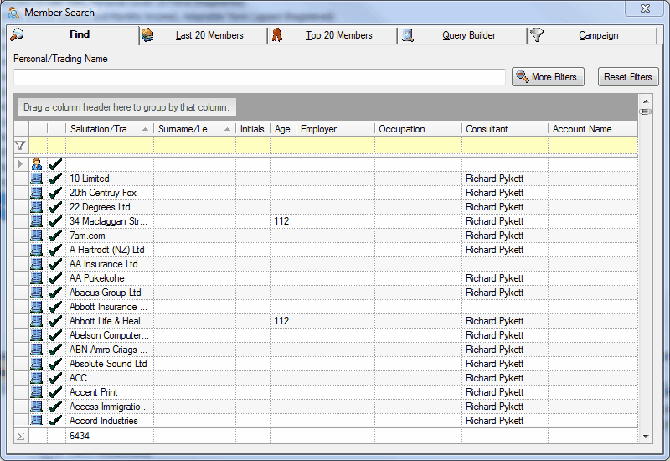Click the company icon for AA Pukekohe

37,278
